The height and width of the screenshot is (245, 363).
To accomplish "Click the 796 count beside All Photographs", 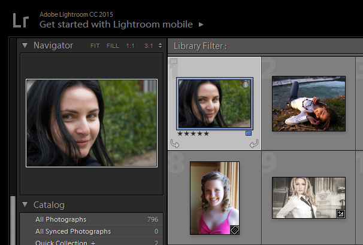I will click(x=153, y=219).
